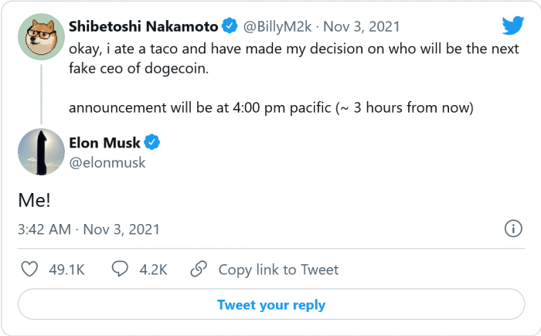Viewport: 541px width, 336px height.
Task: Click the Twitter bird logo
Action: 513,25
